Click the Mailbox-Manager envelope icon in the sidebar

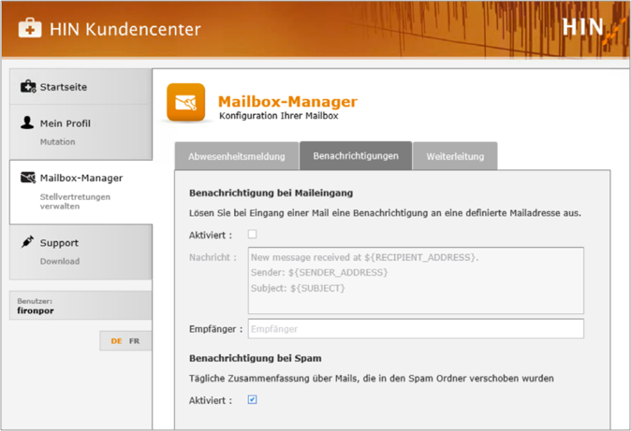click(x=28, y=178)
